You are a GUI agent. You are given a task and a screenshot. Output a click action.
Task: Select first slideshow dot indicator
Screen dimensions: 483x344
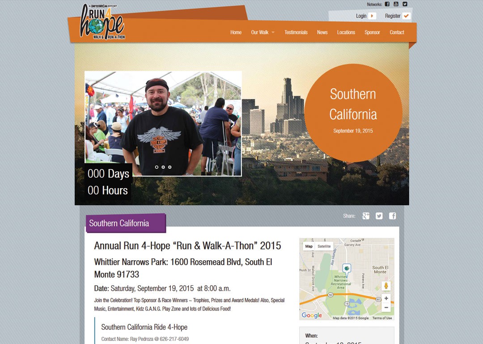157,167
